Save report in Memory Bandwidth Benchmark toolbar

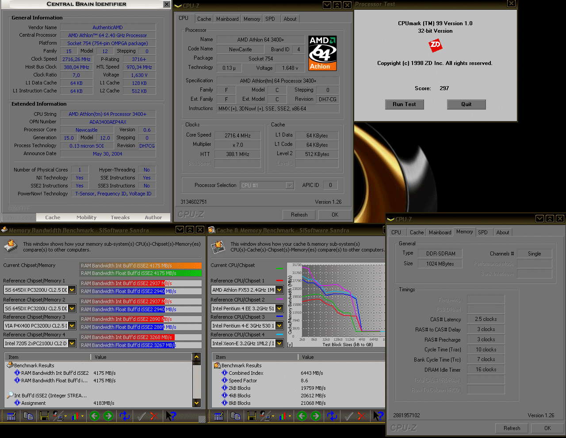pos(44,416)
